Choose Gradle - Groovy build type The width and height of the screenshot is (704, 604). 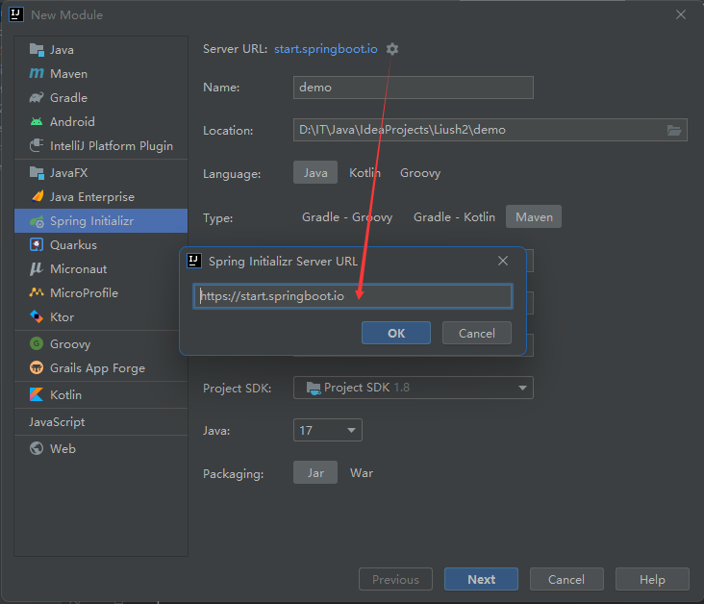coord(347,217)
